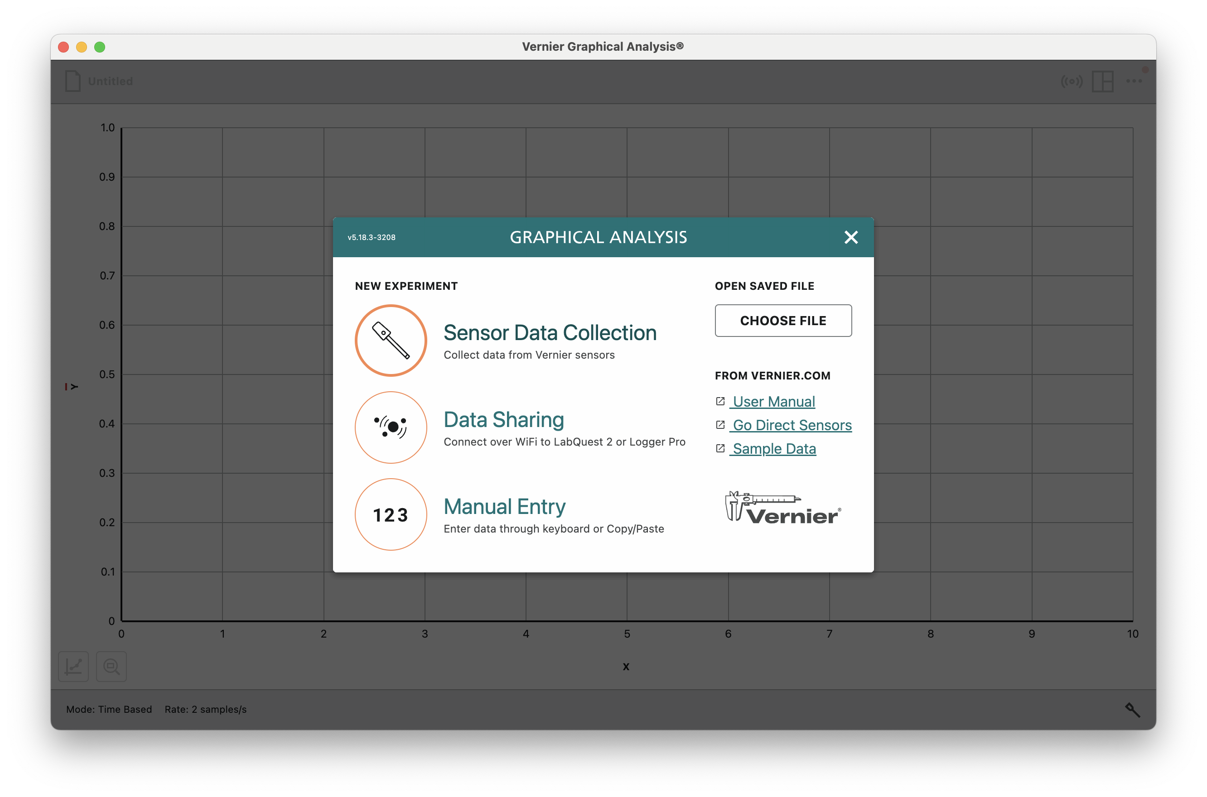The height and width of the screenshot is (797, 1207).
Task: Click the Sensor Data Collection probe icon
Action: pyautogui.click(x=391, y=341)
